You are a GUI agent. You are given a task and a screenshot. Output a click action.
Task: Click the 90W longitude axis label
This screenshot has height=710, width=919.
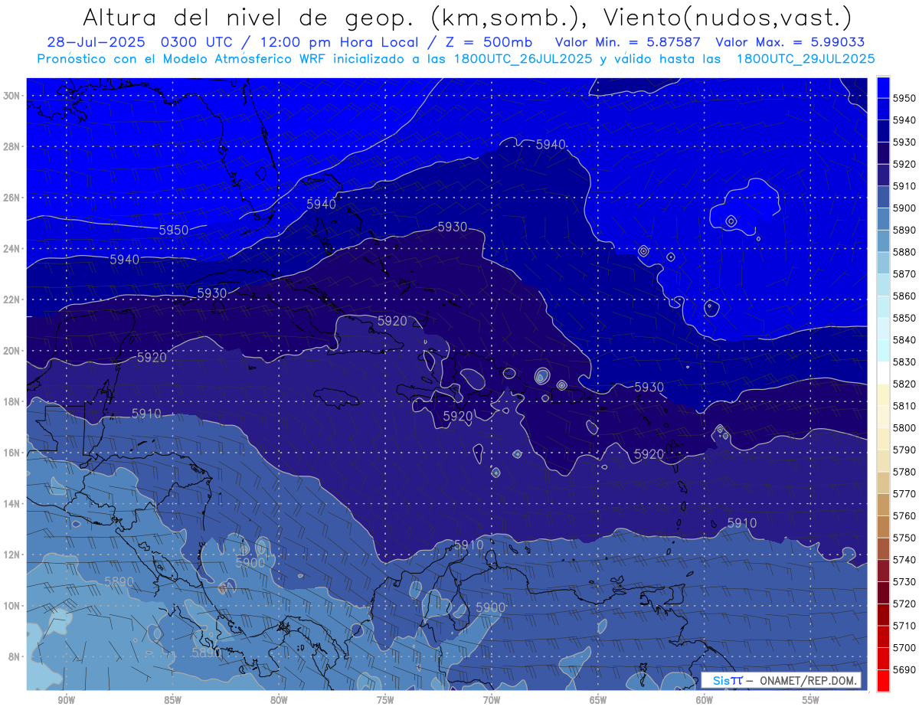67,700
